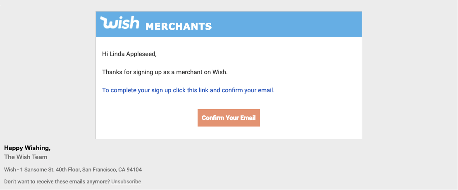Click 40th Floor in the address
The width and height of the screenshot is (458, 190).
[x=69, y=170]
